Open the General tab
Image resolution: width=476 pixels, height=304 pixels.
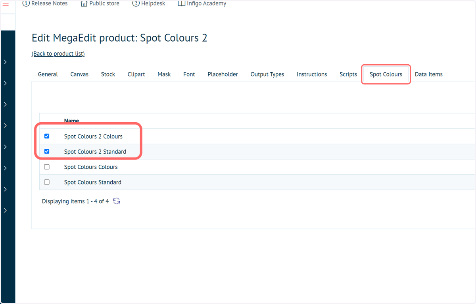[x=48, y=74]
